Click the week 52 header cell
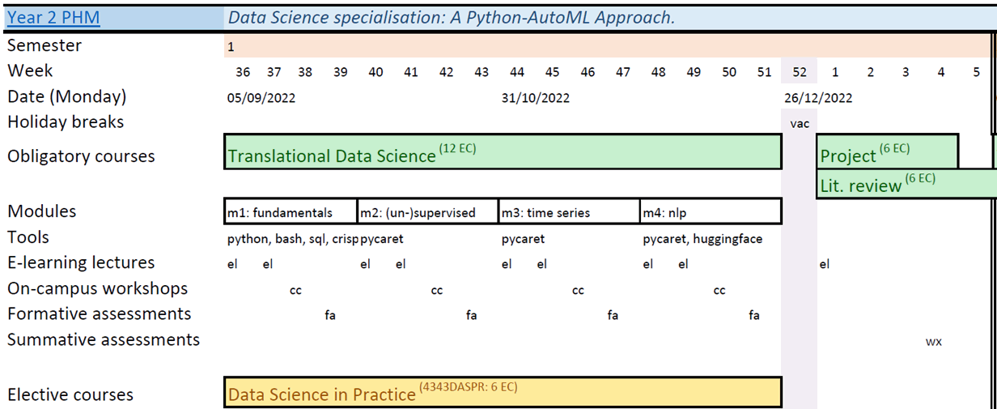The height and width of the screenshot is (409, 997). pyautogui.click(x=800, y=72)
